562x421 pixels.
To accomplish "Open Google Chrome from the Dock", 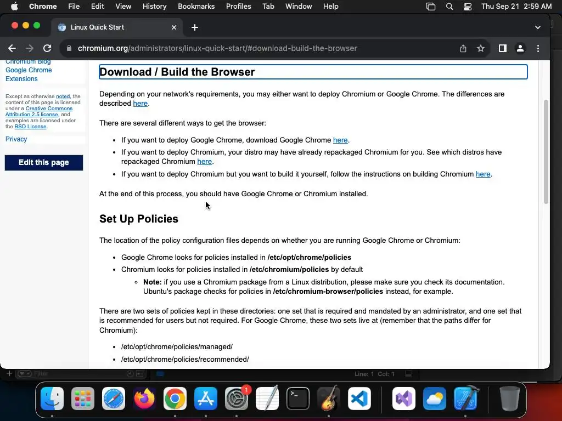I will [175, 399].
